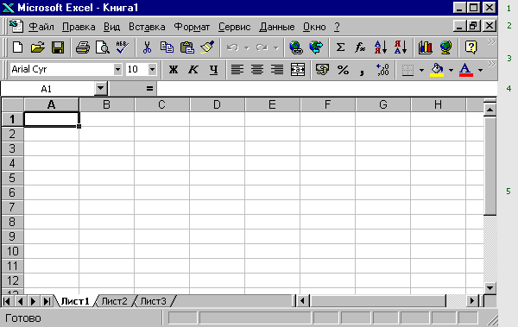
Task: Open a file using the folder icon
Action: 38,47
